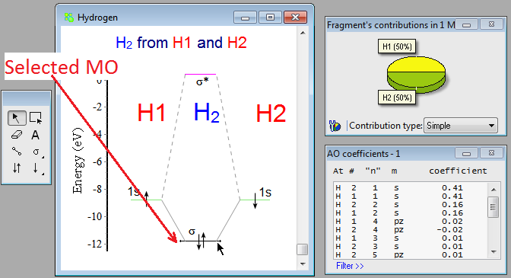
Task: Select the electron pair arrows tool
Action: 17,168
